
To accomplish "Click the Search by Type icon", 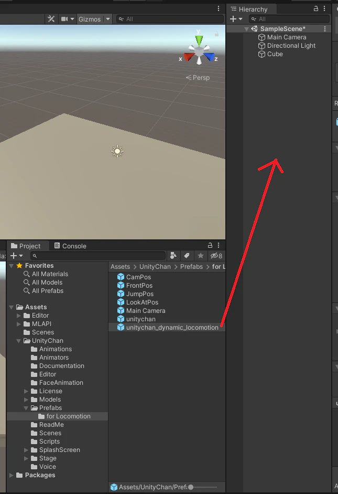I will (173, 256).
